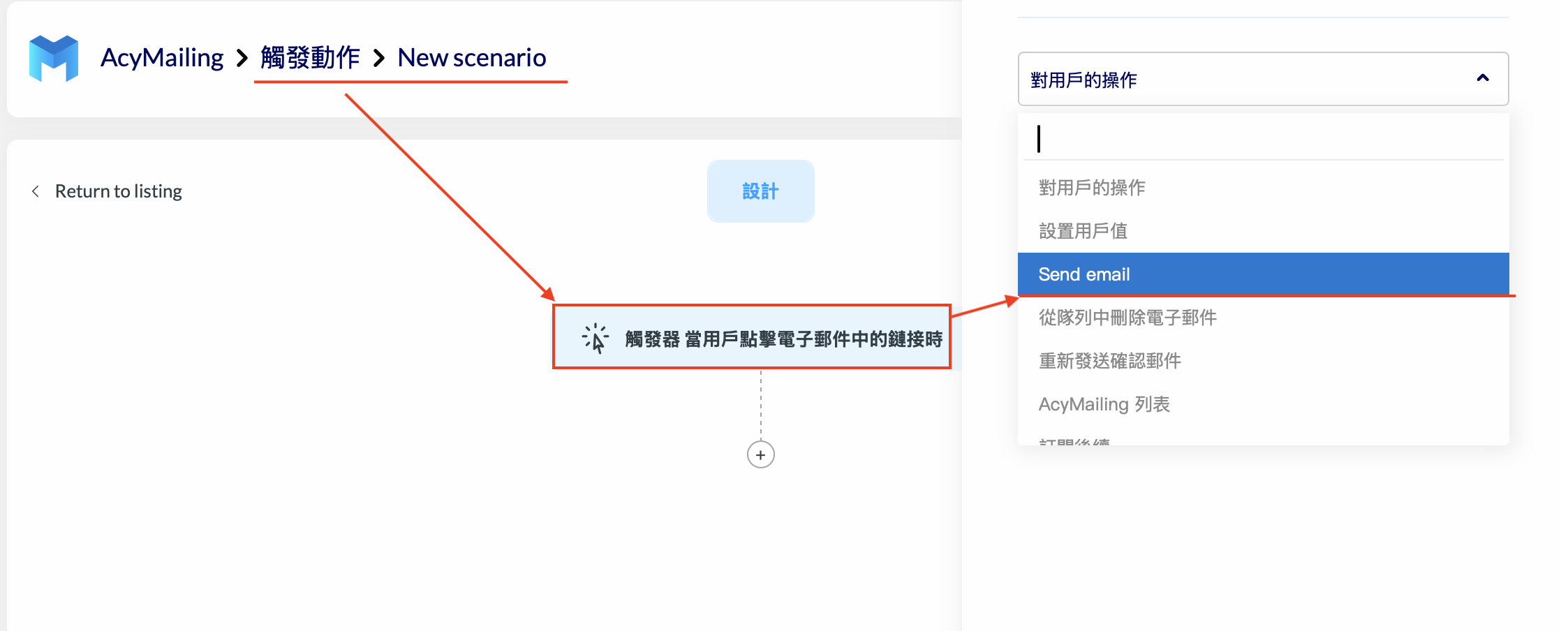Screen dimensions: 1561x631
Task: Select the 設置用戶值 option
Action: tap(1083, 230)
